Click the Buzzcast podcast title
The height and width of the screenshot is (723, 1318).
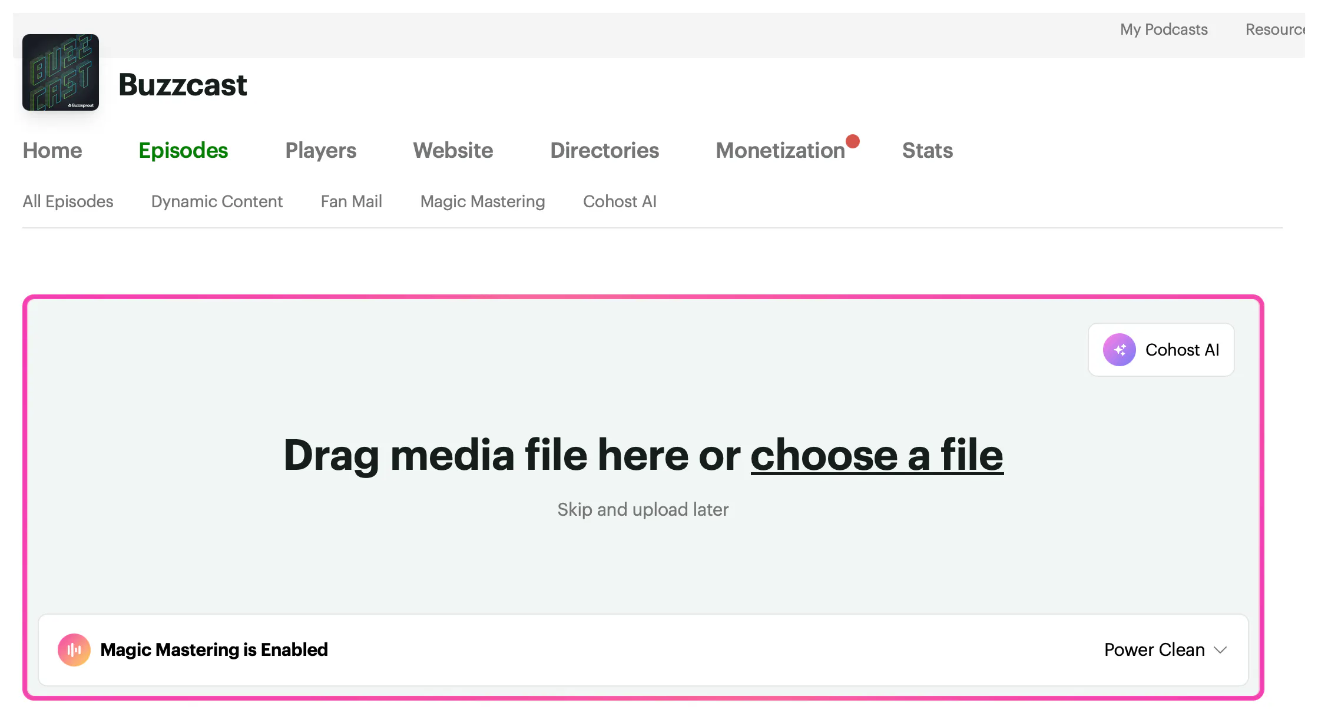pyautogui.click(x=183, y=85)
